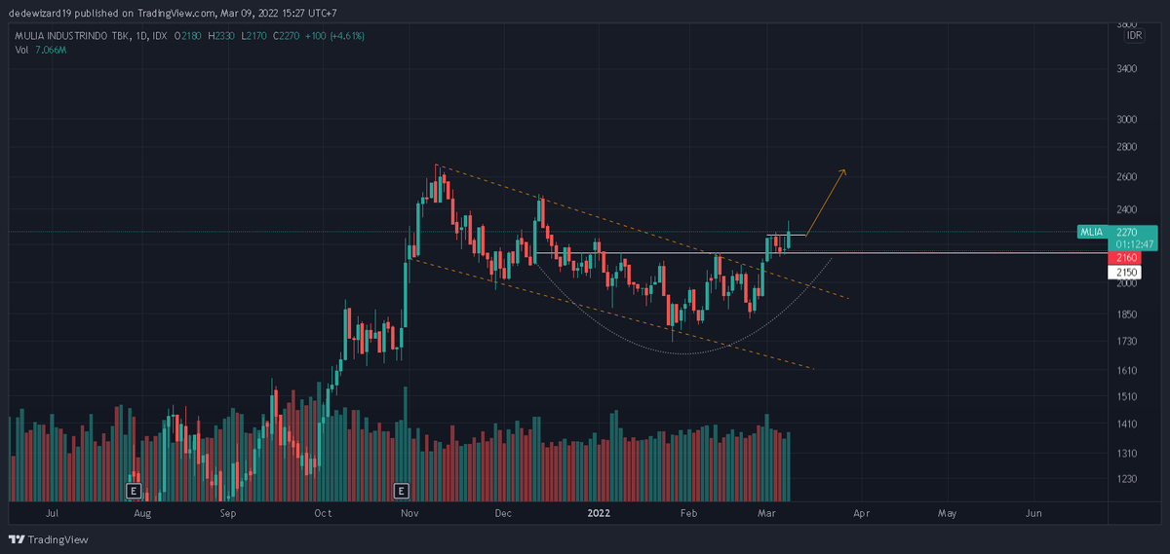Click the TradingView logo at bottom left
1170x554 pixels.
[49, 539]
